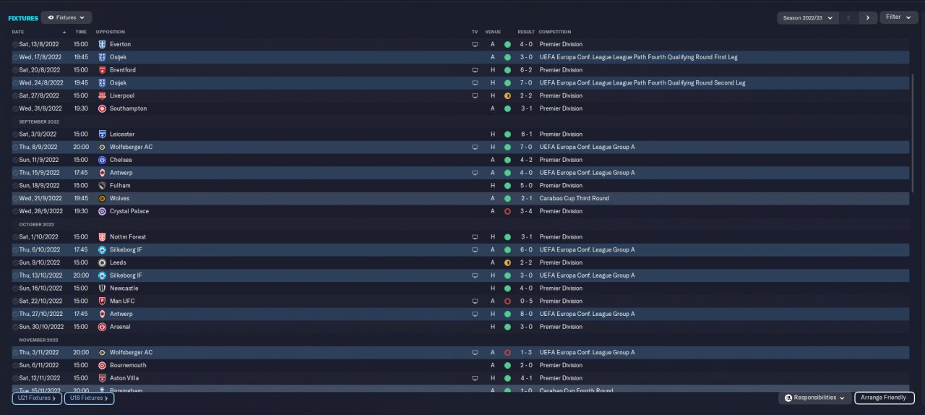Screen dimensions: 925x415
Task: Open the Responsibilities dropdown
Action: pyautogui.click(x=814, y=398)
